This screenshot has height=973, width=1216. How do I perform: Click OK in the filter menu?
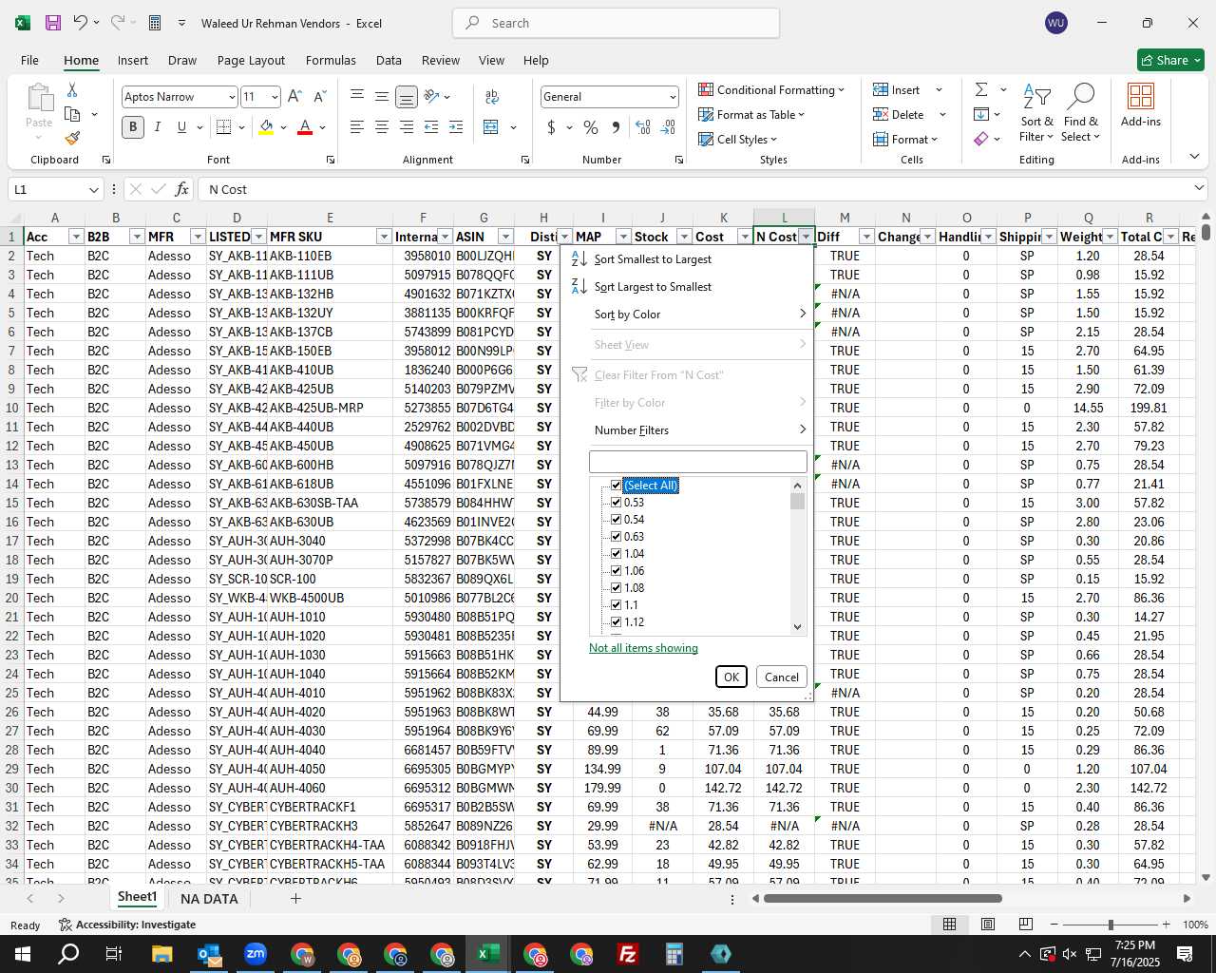731,677
